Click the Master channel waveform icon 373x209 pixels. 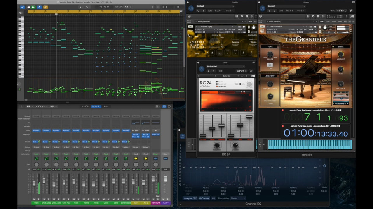tap(166, 158)
